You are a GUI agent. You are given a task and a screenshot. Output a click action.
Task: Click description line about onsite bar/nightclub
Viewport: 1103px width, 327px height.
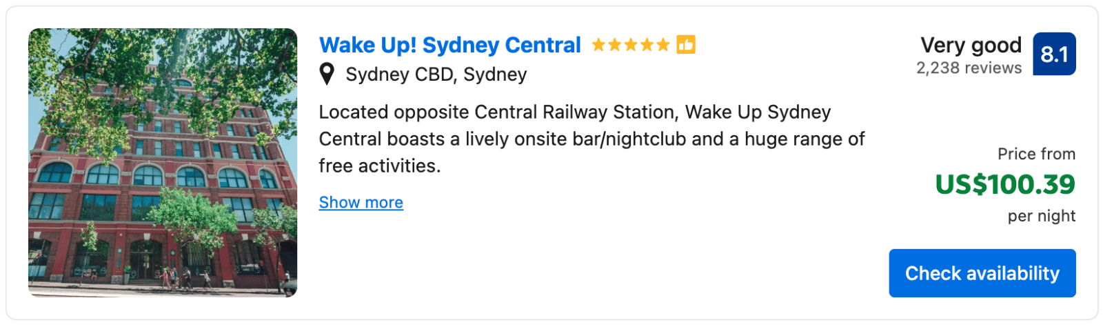click(591, 139)
